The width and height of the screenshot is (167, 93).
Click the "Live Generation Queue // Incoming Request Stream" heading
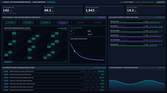click(x=18, y=68)
